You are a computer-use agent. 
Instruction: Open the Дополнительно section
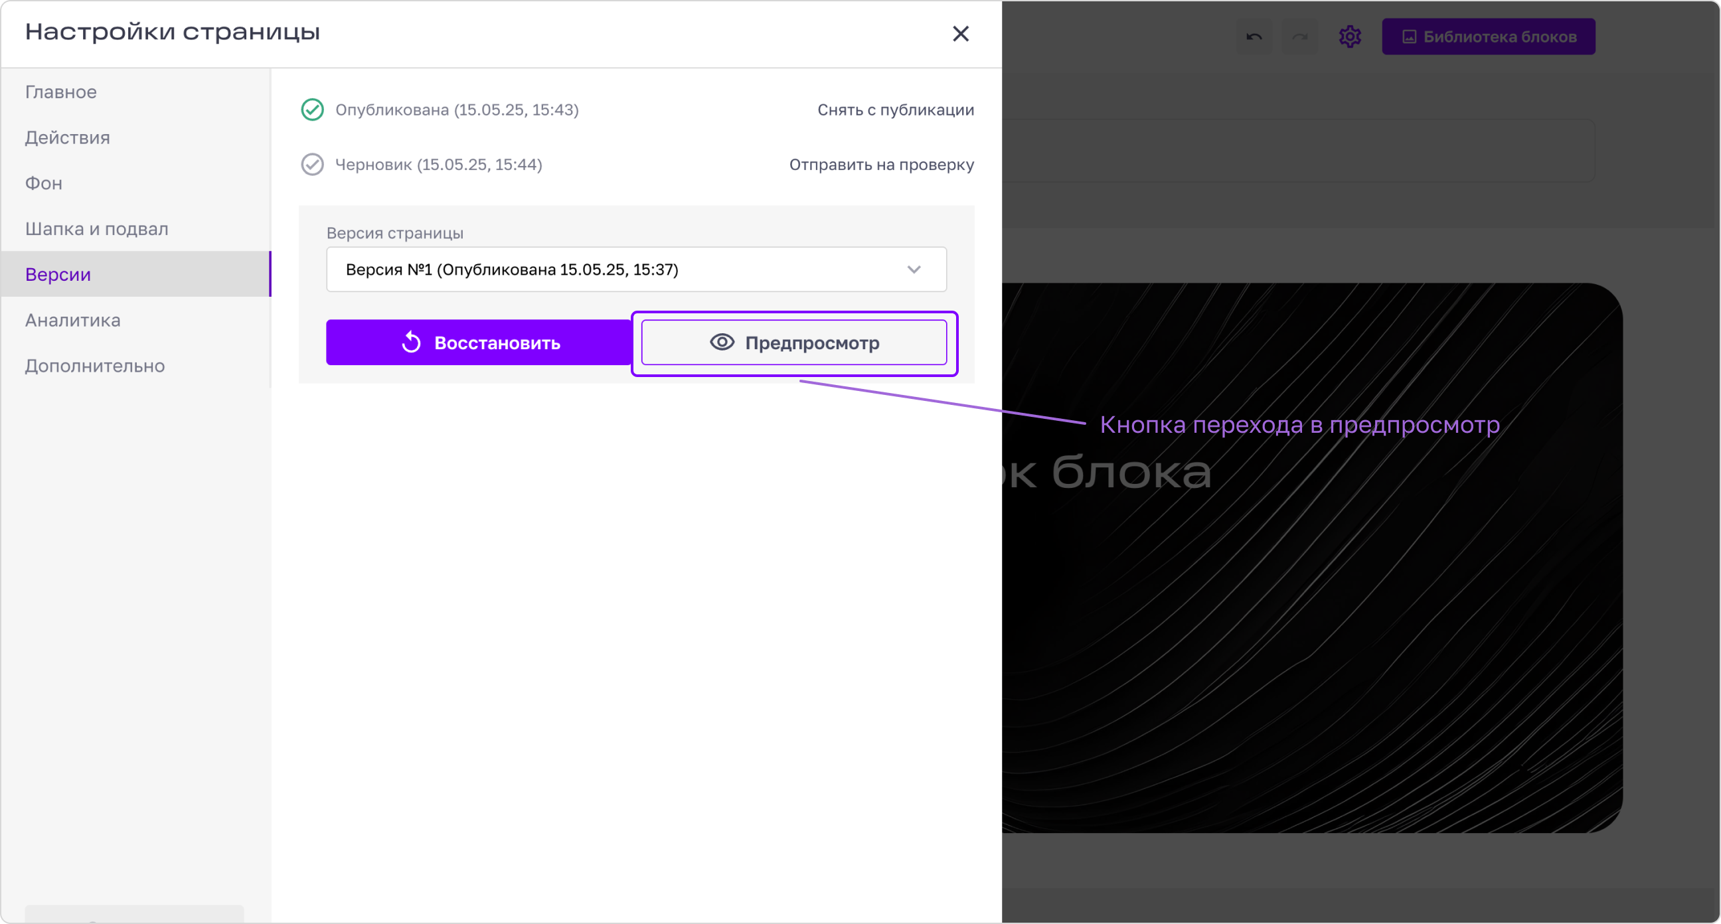[135, 366]
